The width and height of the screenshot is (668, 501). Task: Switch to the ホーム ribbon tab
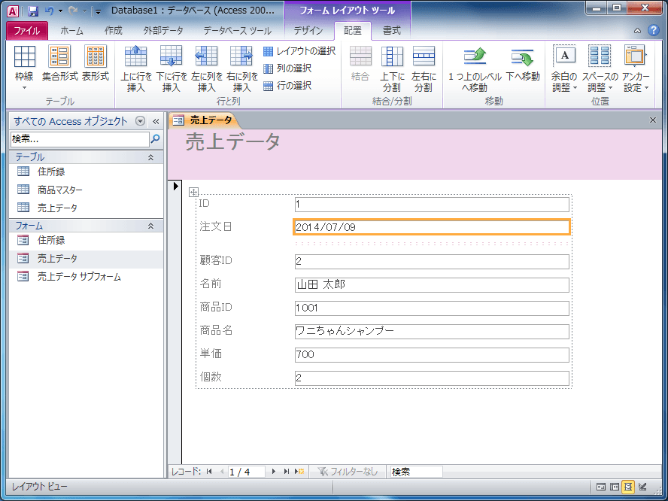(71, 31)
